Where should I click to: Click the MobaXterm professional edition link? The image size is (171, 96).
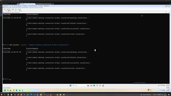click(x=40, y=93)
